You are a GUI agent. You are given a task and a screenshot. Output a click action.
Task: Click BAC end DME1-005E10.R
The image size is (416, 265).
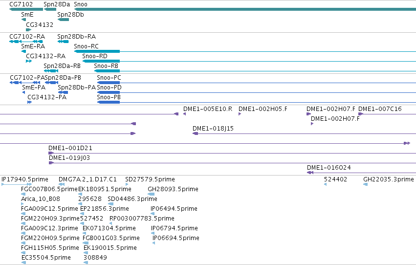(184, 114)
